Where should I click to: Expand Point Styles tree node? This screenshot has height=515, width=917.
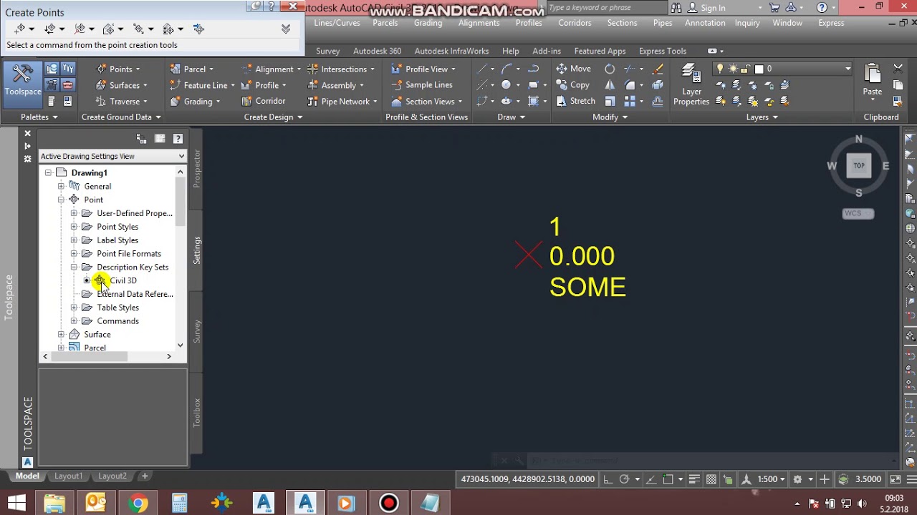point(74,227)
